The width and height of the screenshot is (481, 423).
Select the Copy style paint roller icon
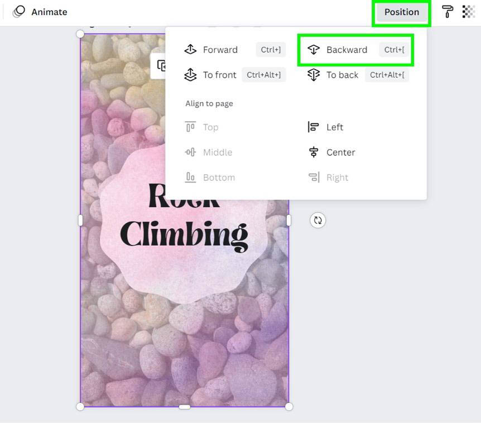point(448,12)
